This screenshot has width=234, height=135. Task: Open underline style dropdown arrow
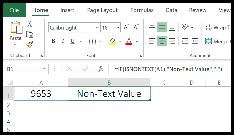point(81,41)
